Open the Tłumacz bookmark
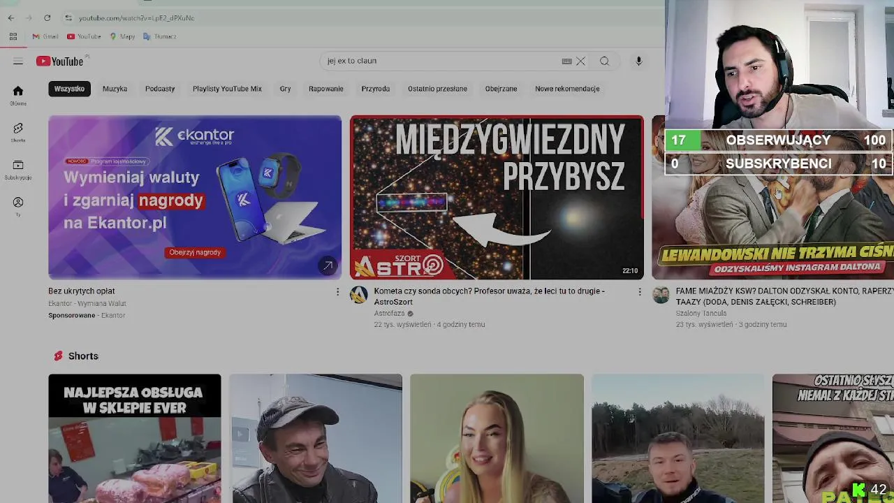894x503 pixels. tap(160, 36)
